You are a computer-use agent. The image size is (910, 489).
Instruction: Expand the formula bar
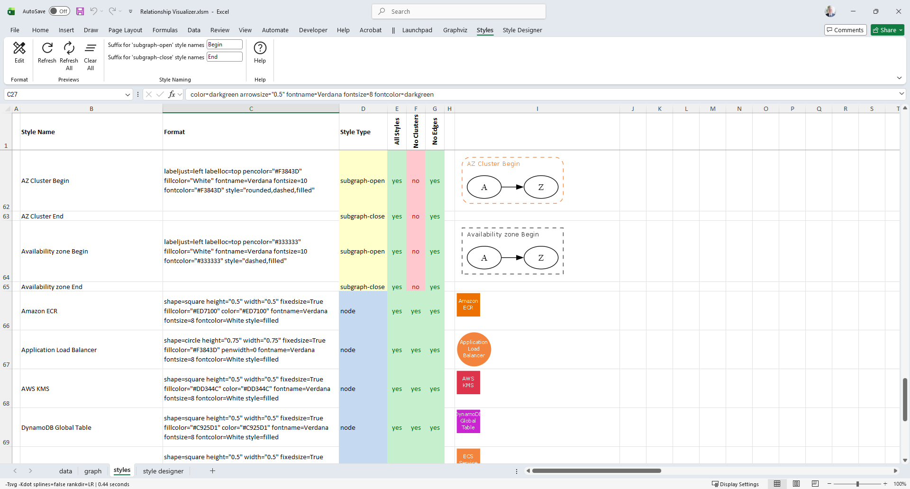tap(901, 94)
